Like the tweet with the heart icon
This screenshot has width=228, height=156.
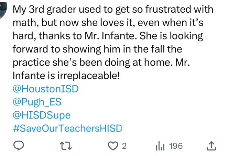coord(113,146)
